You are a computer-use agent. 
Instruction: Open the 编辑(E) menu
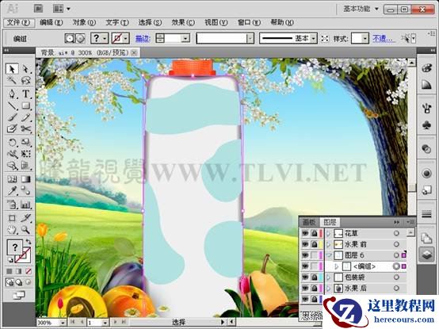(x=52, y=22)
